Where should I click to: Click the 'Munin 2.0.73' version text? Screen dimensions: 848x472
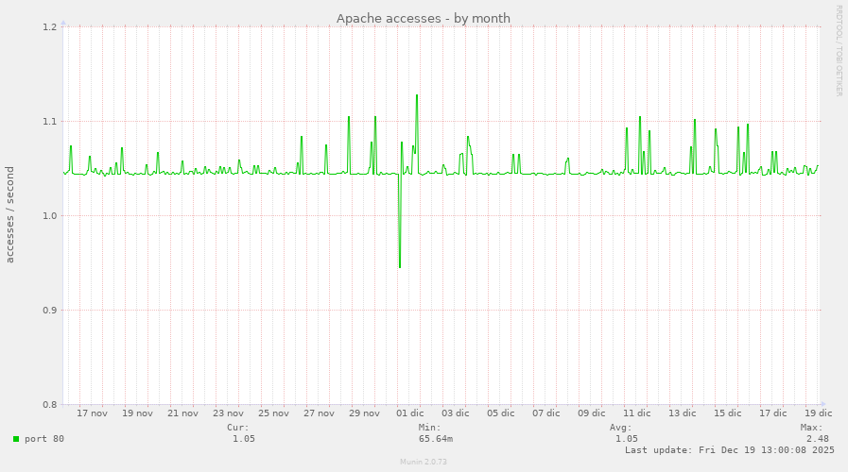coord(424,462)
